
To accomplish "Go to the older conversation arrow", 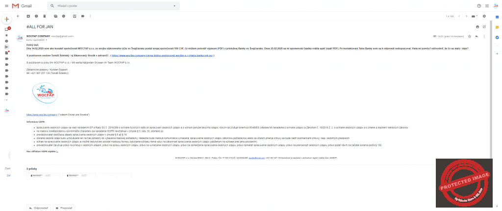I will point(467,16).
